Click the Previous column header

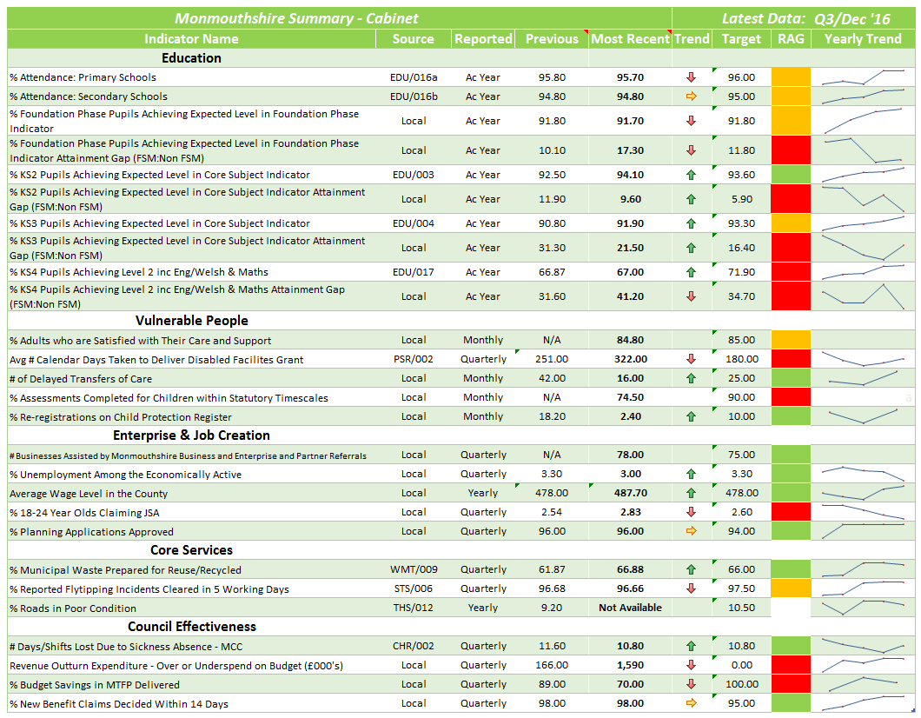(x=552, y=39)
